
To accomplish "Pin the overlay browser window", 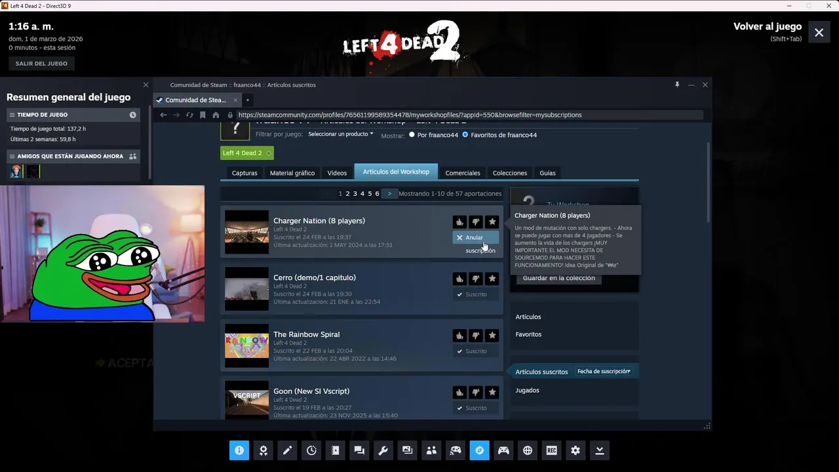I will click(677, 85).
